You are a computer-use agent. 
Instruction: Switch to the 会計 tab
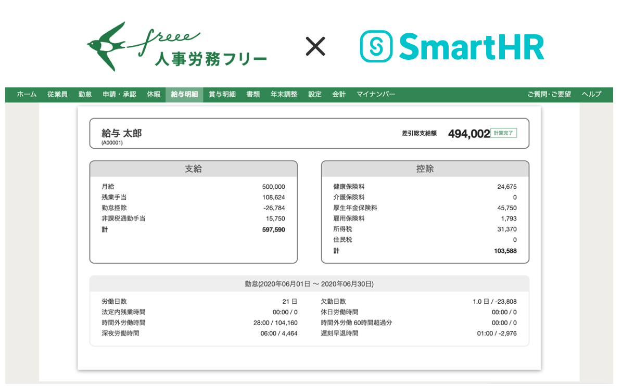pos(339,95)
